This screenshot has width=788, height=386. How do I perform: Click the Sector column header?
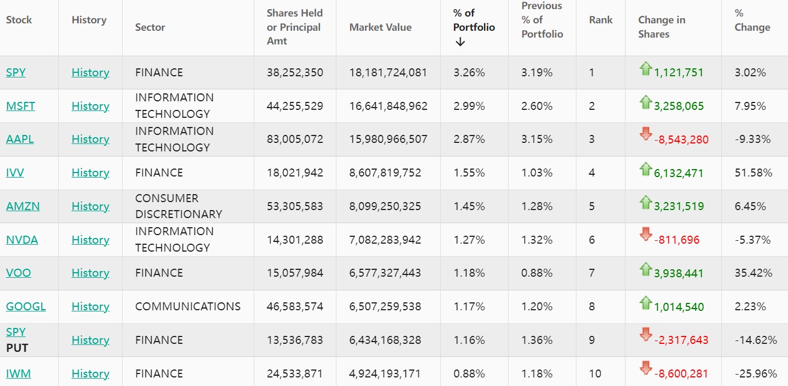pos(150,27)
